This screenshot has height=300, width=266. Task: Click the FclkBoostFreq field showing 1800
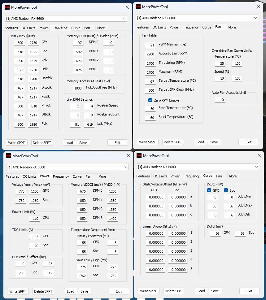pos(78,88)
